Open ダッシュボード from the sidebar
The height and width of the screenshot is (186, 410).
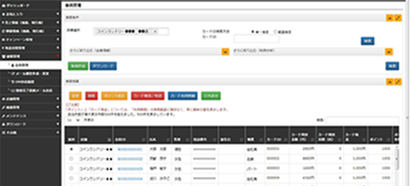[x=30, y=5]
